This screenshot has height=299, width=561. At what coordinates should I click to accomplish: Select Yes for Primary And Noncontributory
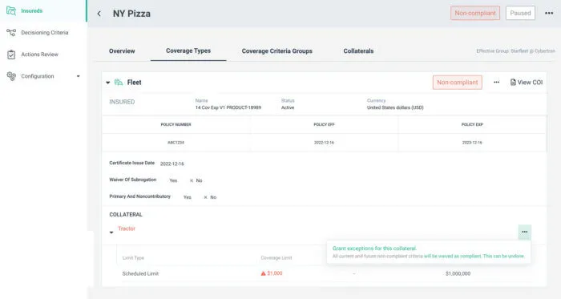click(x=187, y=197)
